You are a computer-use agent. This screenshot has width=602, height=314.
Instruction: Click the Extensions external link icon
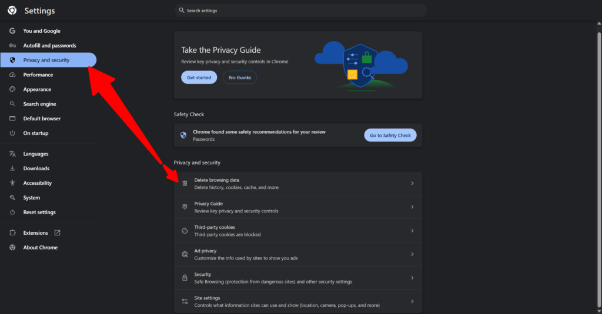[57, 233]
